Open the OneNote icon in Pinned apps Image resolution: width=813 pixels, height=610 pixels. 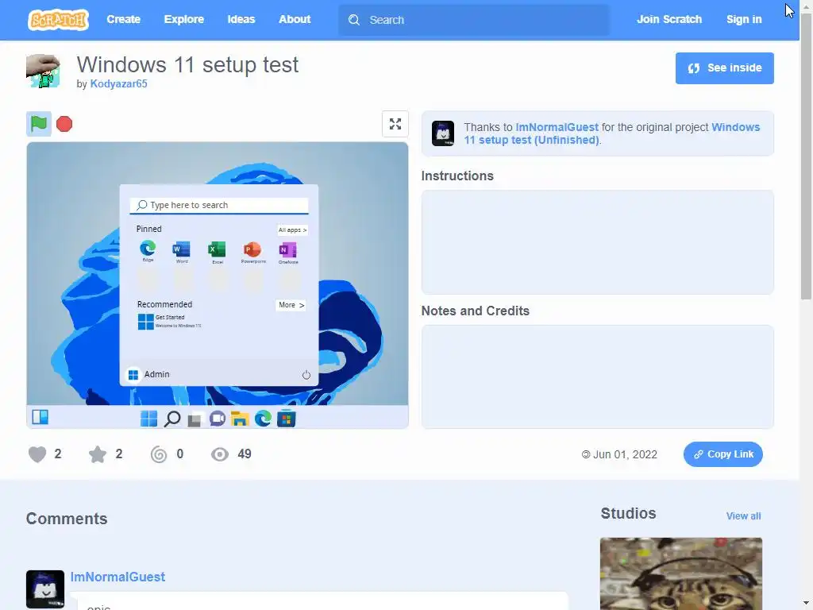pyautogui.click(x=287, y=250)
